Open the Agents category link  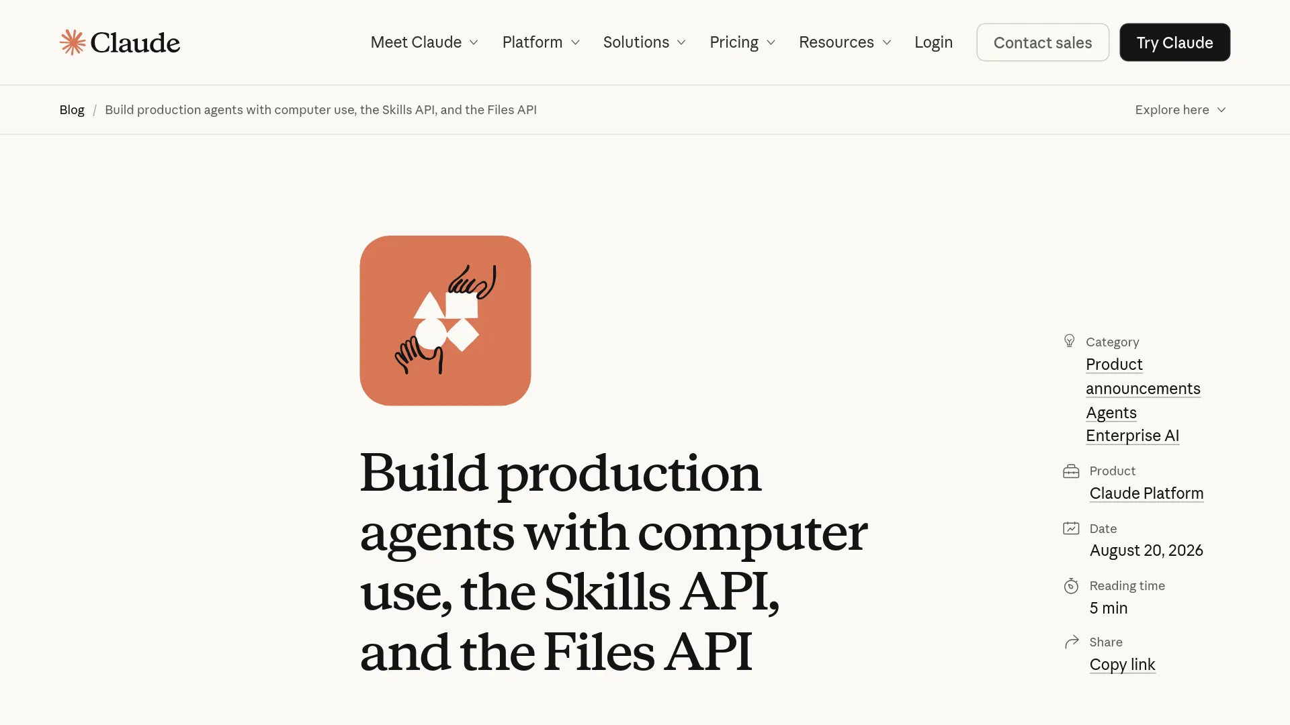(x=1111, y=413)
